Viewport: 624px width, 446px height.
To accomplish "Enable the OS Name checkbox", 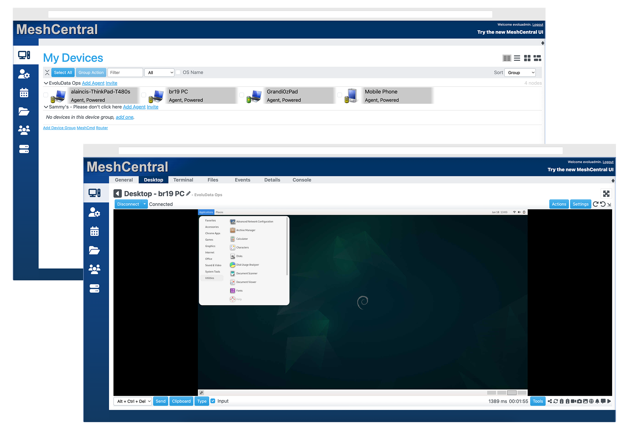I will (178, 72).
